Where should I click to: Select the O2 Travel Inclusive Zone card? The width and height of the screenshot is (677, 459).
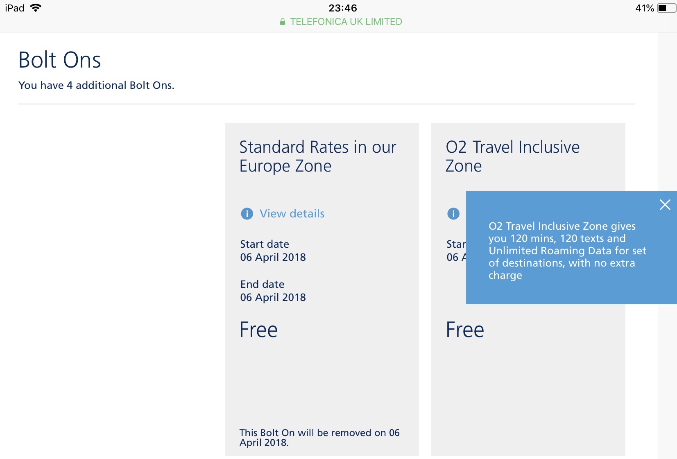(x=528, y=389)
